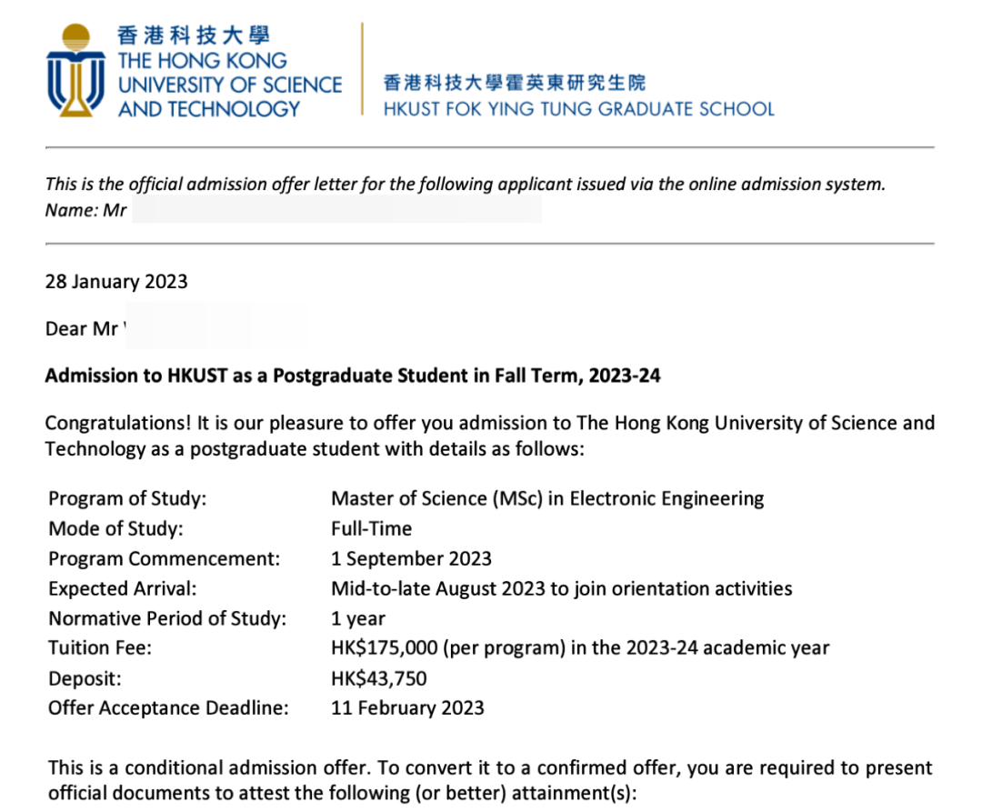Click the 'Mode of Study:' label

point(115,528)
